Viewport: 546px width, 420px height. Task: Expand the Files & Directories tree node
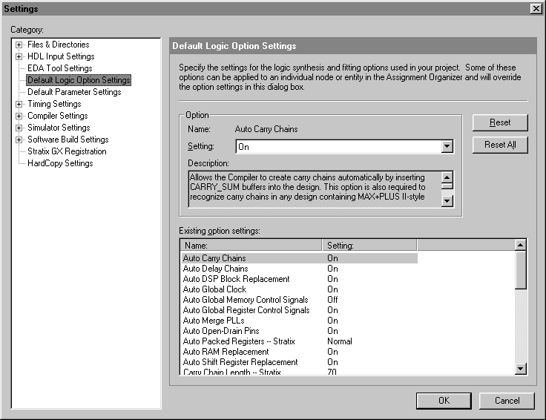(x=19, y=45)
